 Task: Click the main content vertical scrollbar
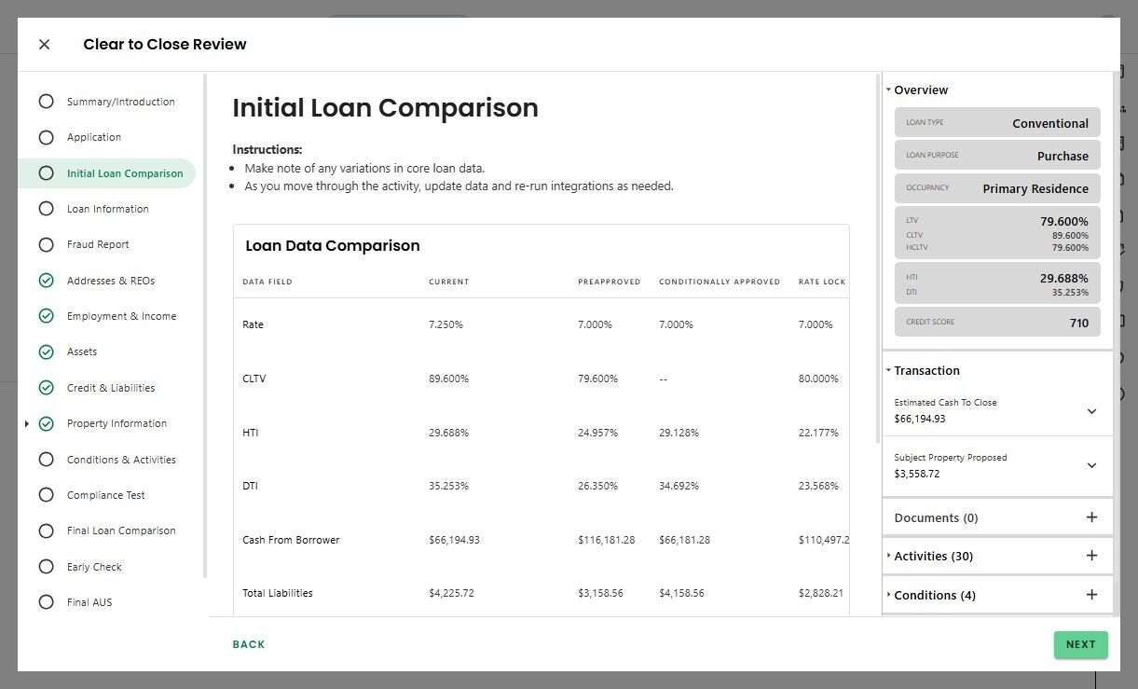876,256
